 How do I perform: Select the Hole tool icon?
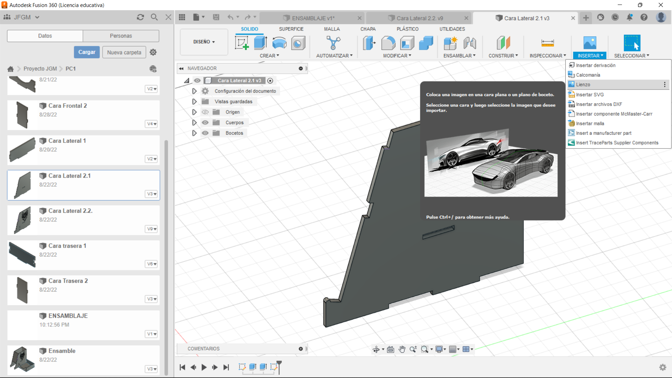pos(298,43)
